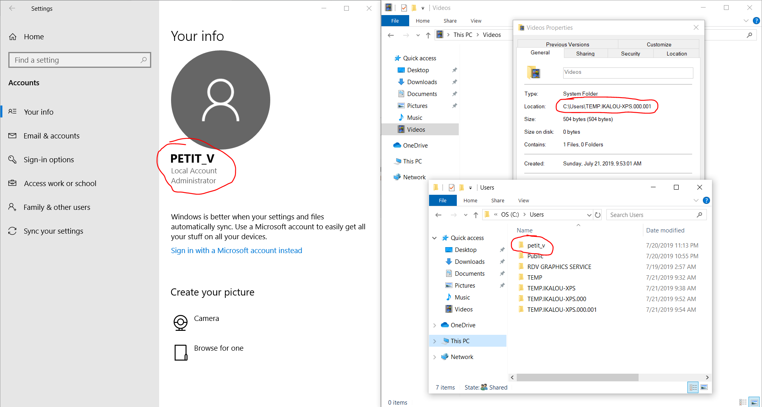The height and width of the screenshot is (407, 762).
Task: Refresh the Users folder address bar
Action: [598, 215]
